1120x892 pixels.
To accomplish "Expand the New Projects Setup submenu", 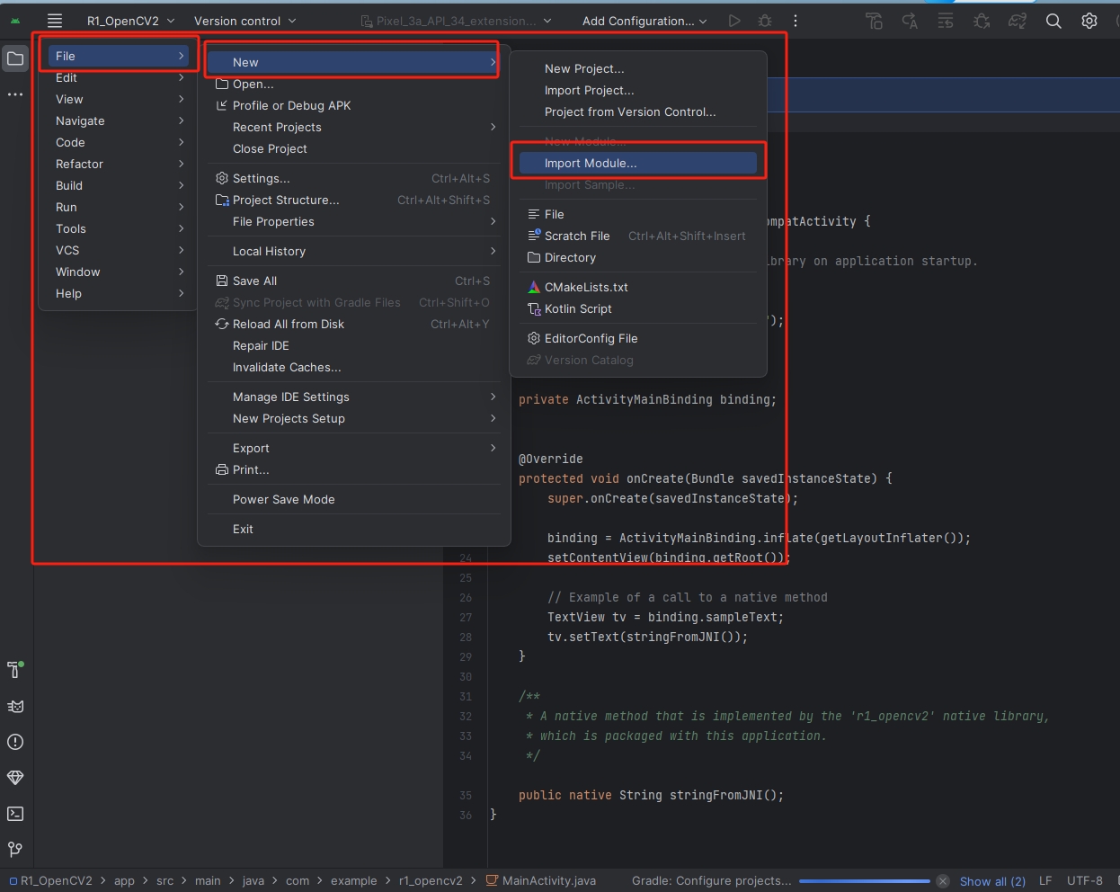I will (x=354, y=418).
